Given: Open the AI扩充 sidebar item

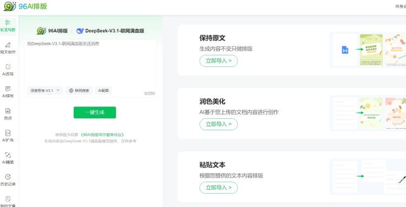Looking at the screenshot, I should click(8, 136).
